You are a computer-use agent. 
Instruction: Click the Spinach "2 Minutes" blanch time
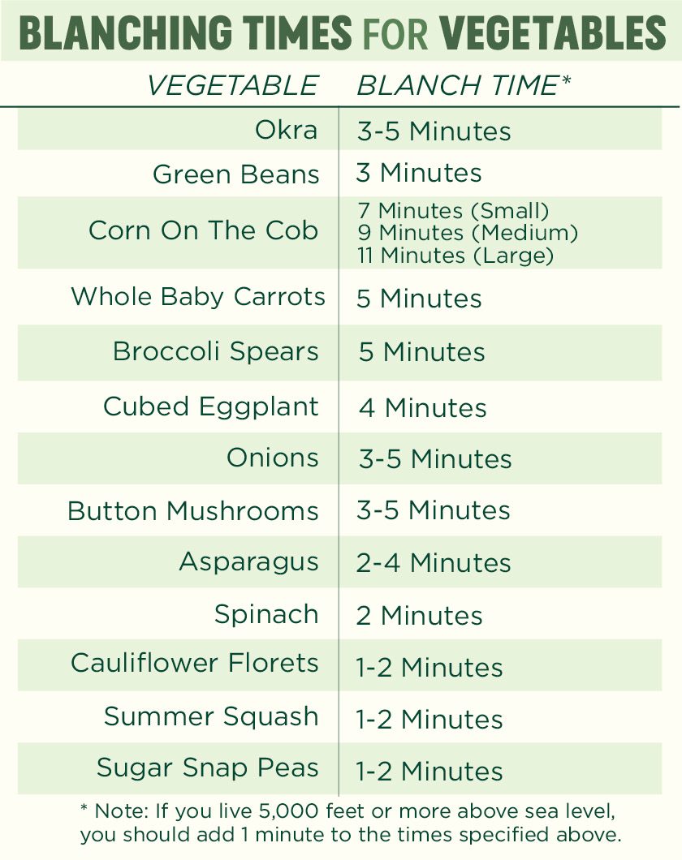[419, 615]
